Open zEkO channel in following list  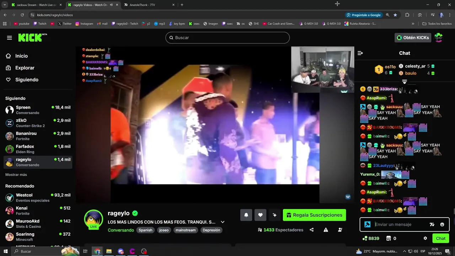[x=38, y=123]
